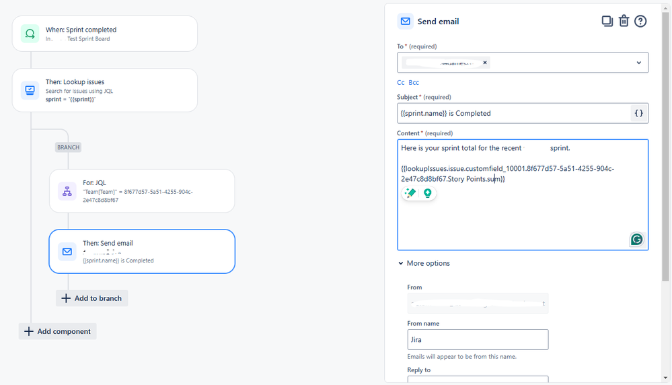
Task: Click the smart values braces icon in Subject
Action: point(638,113)
